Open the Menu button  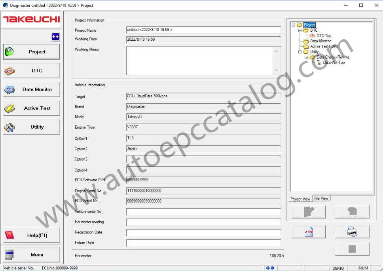coord(32,255)
